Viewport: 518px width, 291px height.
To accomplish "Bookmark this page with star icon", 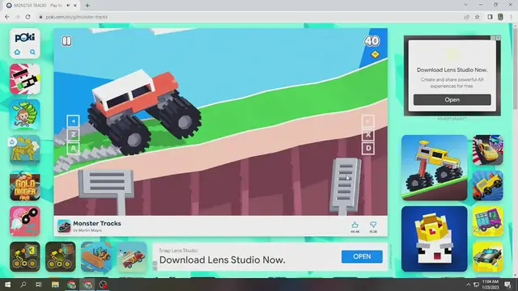I will pos(477,17).
